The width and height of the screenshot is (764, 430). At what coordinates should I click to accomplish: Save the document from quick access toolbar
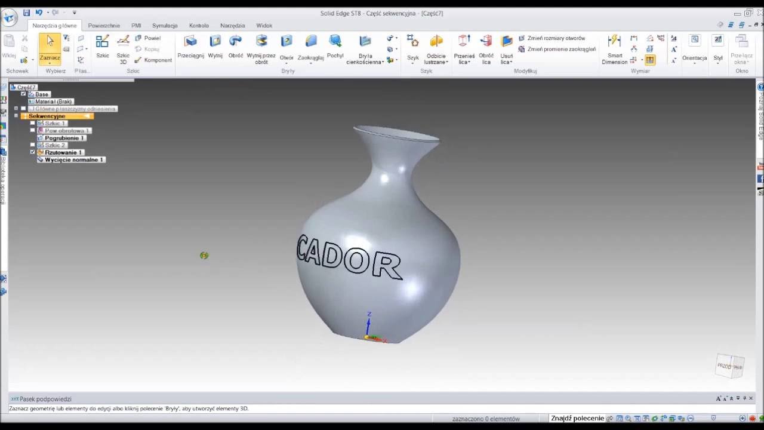coord(26,13)
